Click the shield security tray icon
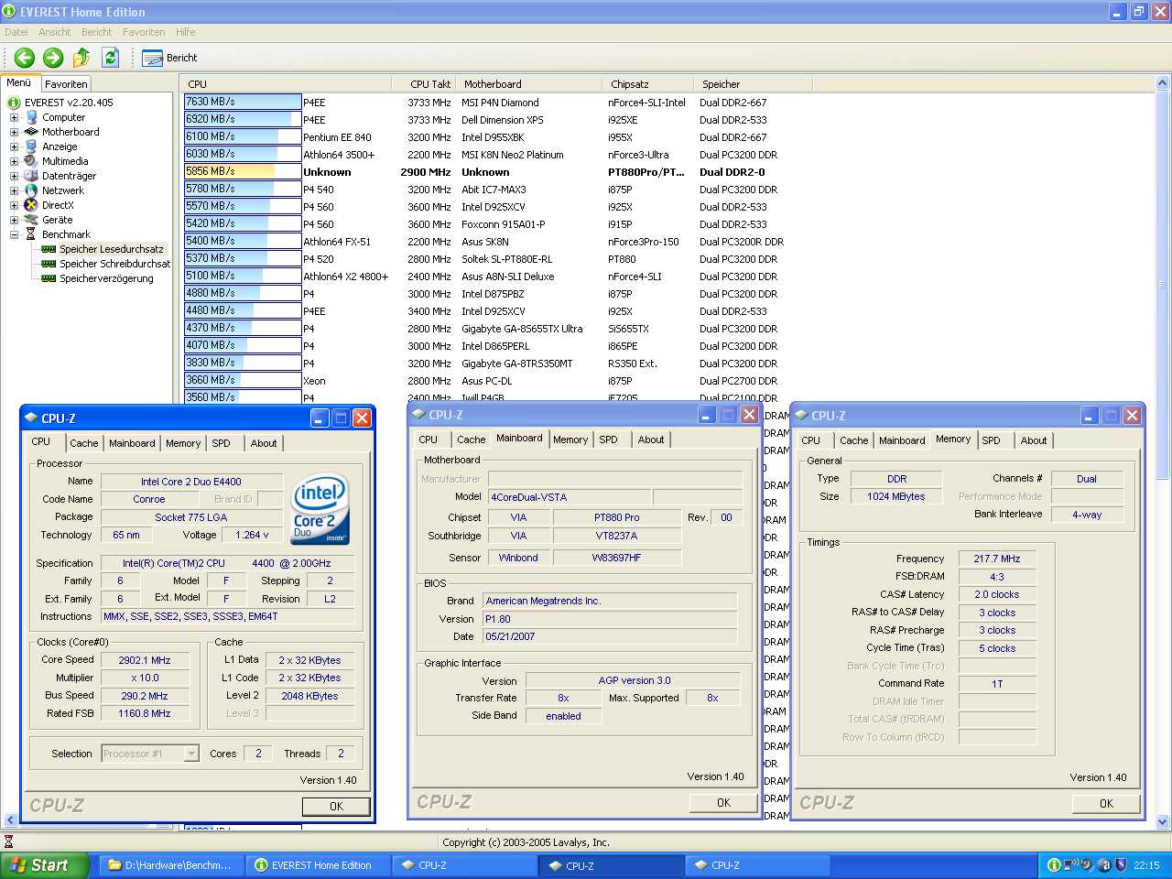The width and height of the screenshot is (1172, 879). [1121, 865]
